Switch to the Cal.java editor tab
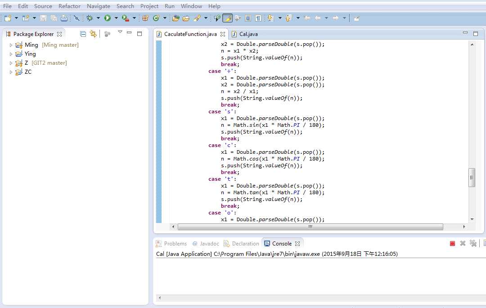Image resolution: width=486 pixels, height=308 pixels. pos(245,34)
